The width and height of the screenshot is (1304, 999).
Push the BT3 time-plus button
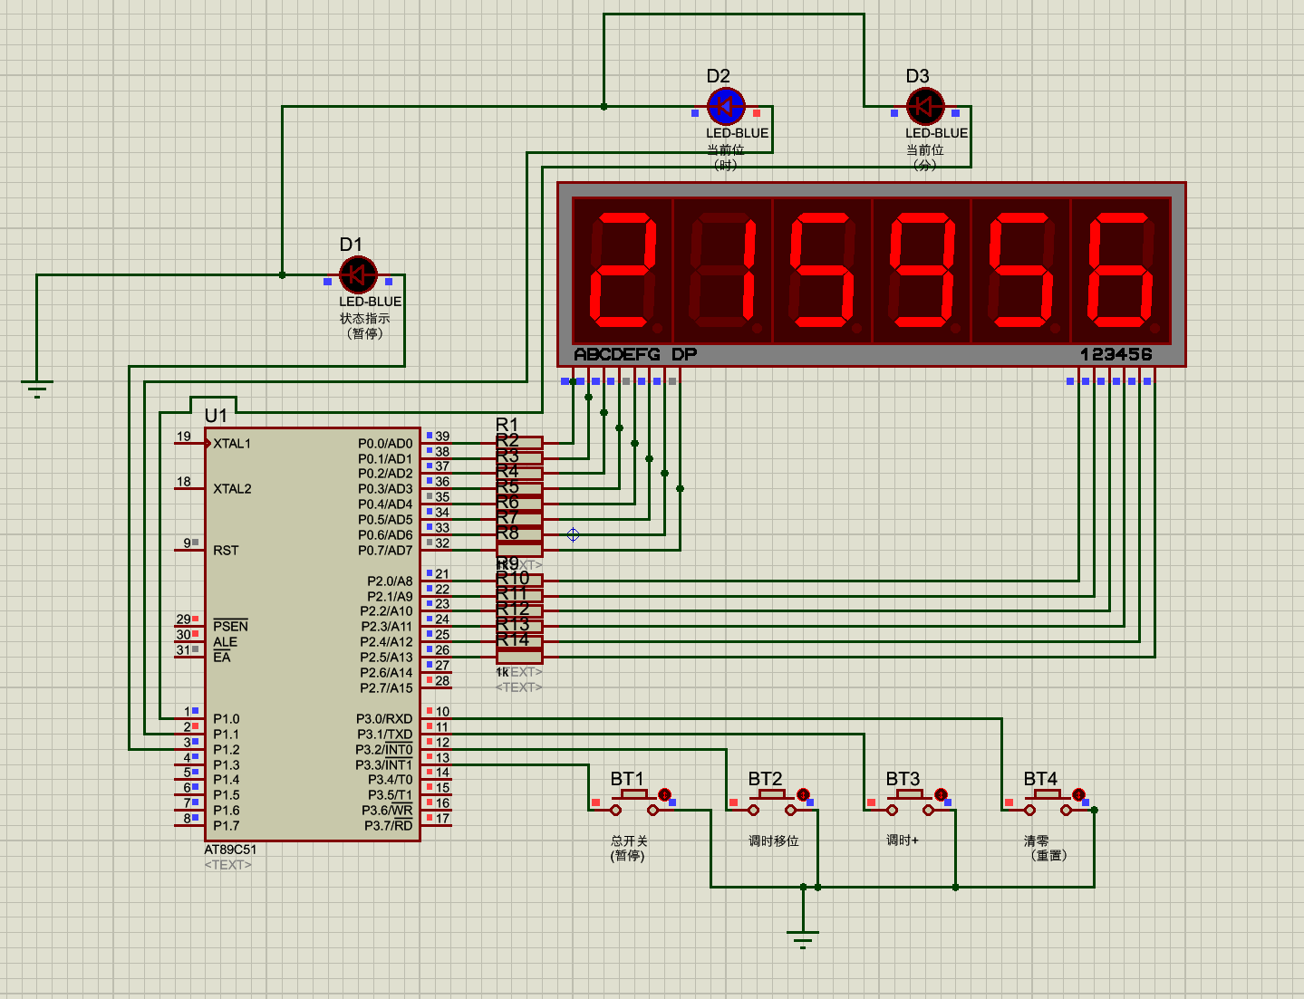pos(910,802)
